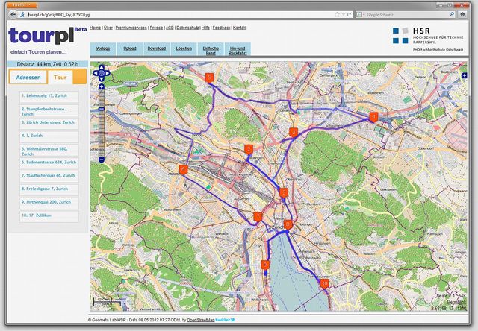This screenshot has height=331, width=478.
Task: Click the map zoom in plus button
Action: [x=101, y=86]
